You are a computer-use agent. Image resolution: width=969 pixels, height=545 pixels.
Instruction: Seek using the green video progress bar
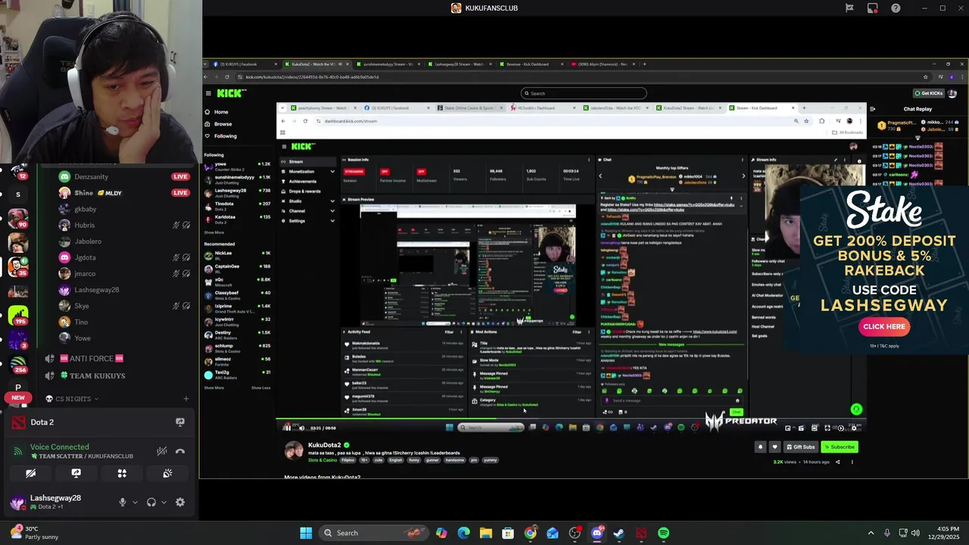(573, 418)
